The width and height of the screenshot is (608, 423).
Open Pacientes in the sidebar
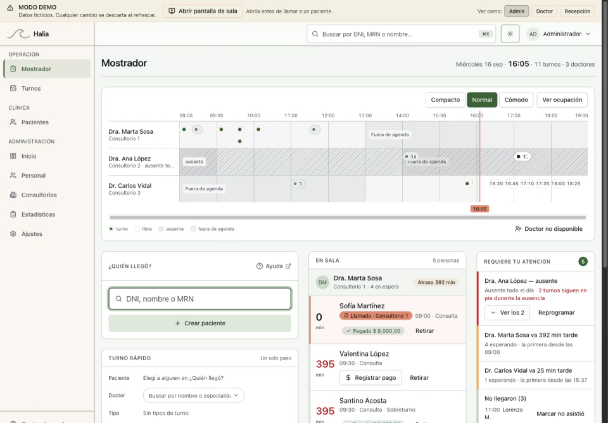[x=47, y=122]
